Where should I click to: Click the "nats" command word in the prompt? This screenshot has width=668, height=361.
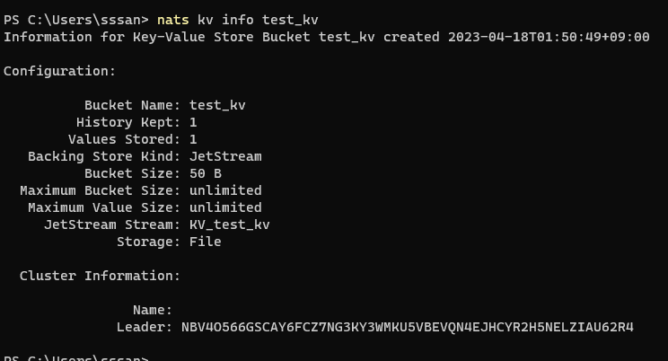(x=172, y=20)
